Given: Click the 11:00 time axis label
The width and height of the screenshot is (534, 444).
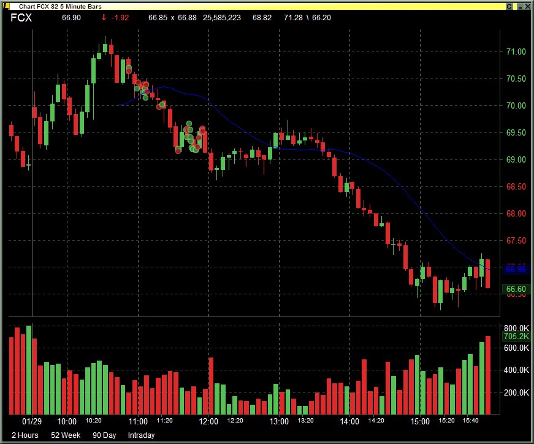Looking at the screenshot, I should 138,421.
